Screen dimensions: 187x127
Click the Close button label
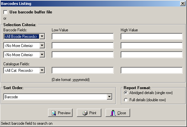122,113
